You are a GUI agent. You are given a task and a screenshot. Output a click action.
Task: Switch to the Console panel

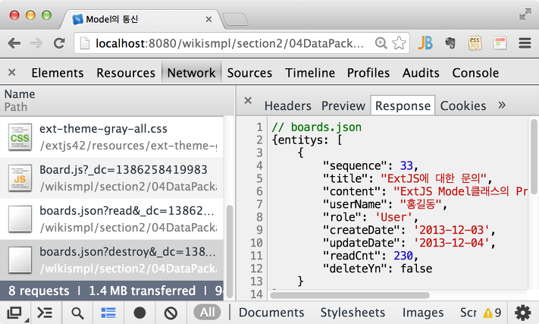pyautogui.click(x=475, y=73)
